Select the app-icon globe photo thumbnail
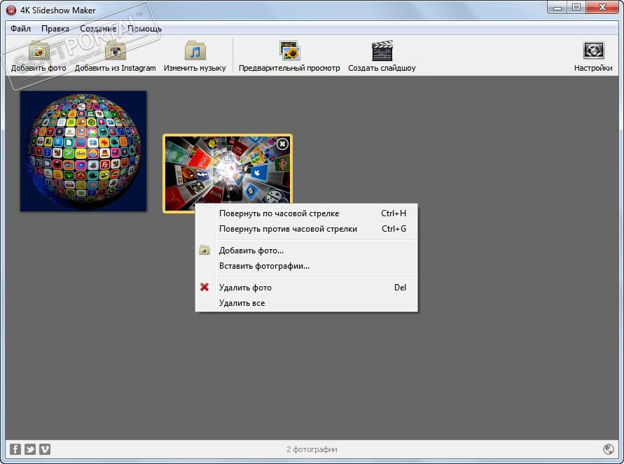Screen dimensions: 624x464 click(x=83, y=151)
